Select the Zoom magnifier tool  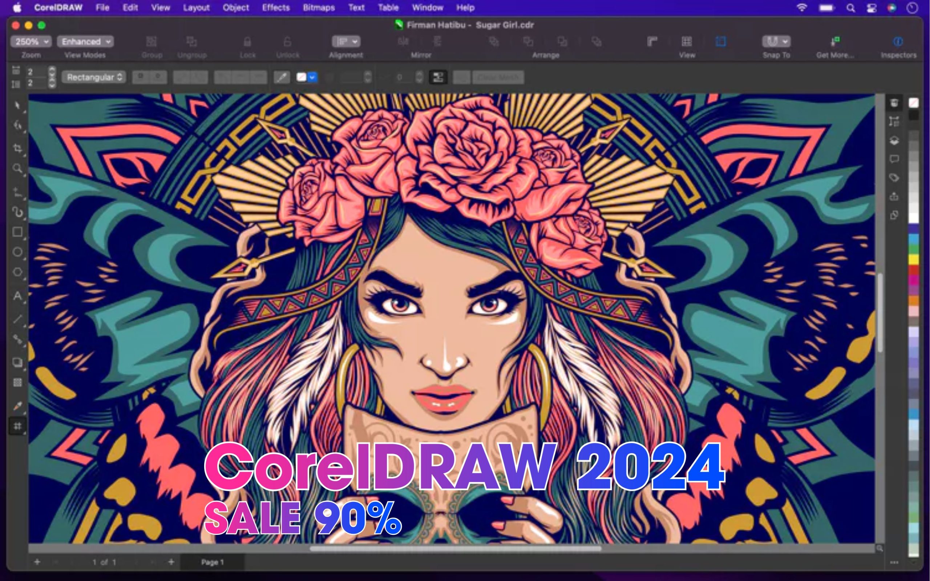tap(17, 168)
